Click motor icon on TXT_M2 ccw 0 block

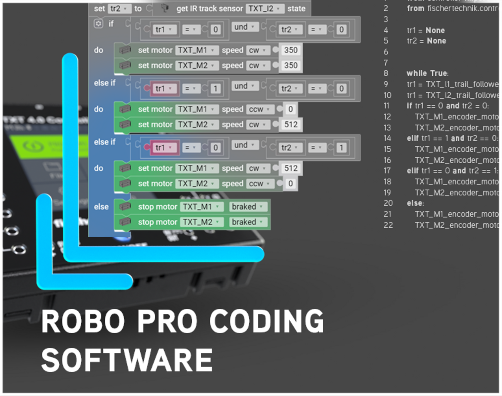(x=125, y=184)
